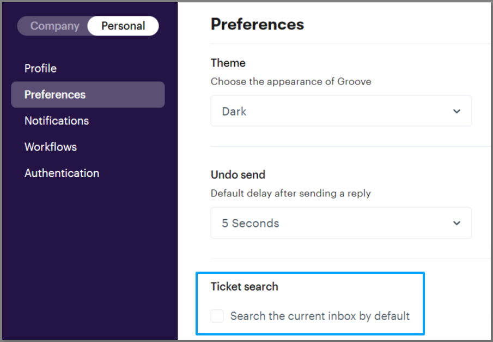The height and width of the screenshot is (342, 493).
Task: Switch to the Company settings tab
Action: 54,26
